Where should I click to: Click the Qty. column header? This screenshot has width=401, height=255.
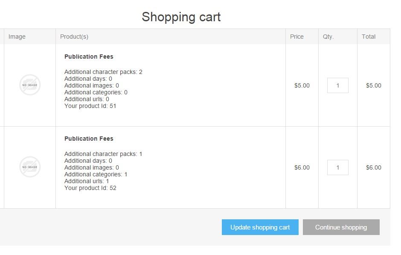(328, 37)
